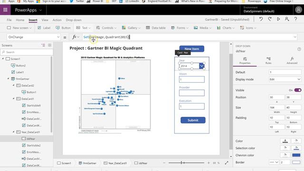Open the New screen dropdown
This screenshot has height=171, width=304.
pos(19,28)
